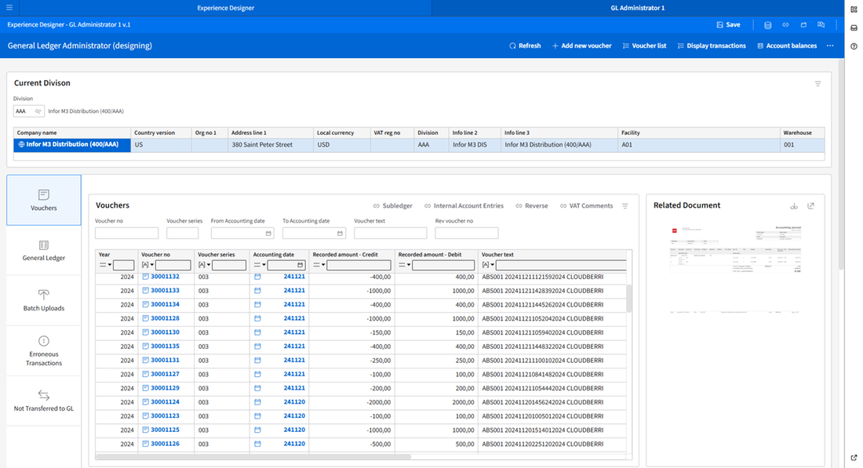
Task: Open To Accounting date calendar icon
Action: coord(340,233)
